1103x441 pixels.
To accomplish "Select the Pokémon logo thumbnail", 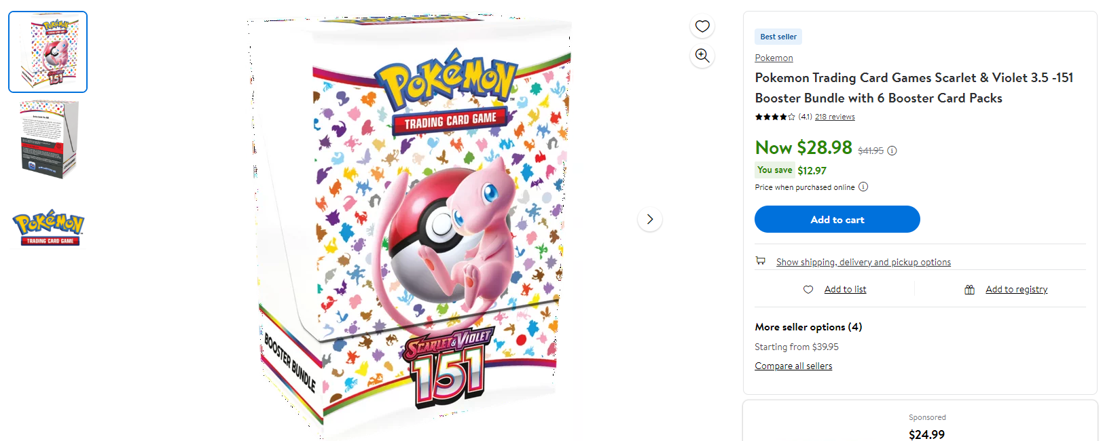I will point(48,227).
